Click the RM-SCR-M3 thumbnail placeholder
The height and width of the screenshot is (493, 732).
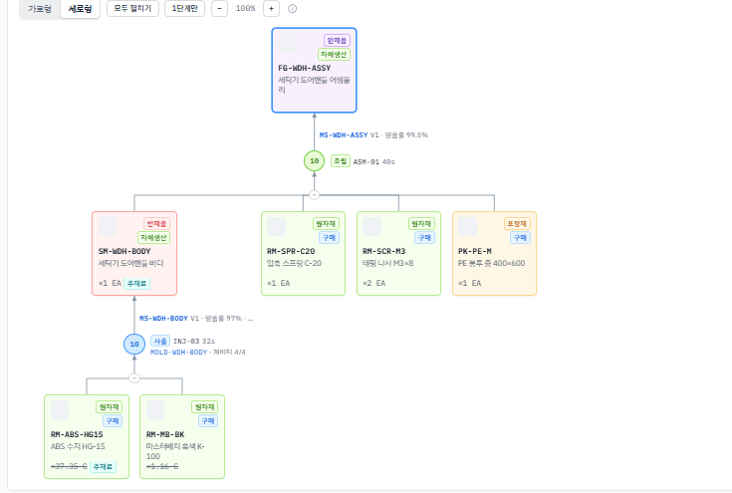tap(372, 226)
